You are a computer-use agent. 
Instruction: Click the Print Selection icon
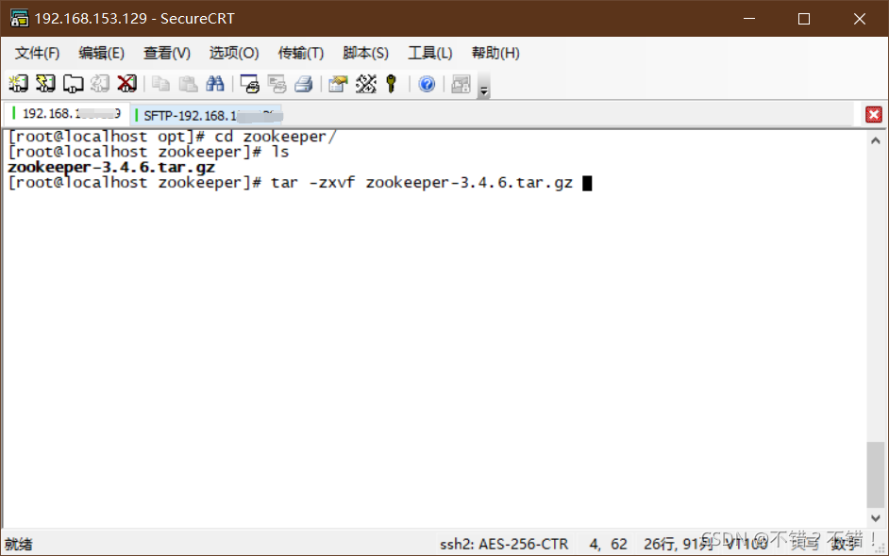(277, 84)
